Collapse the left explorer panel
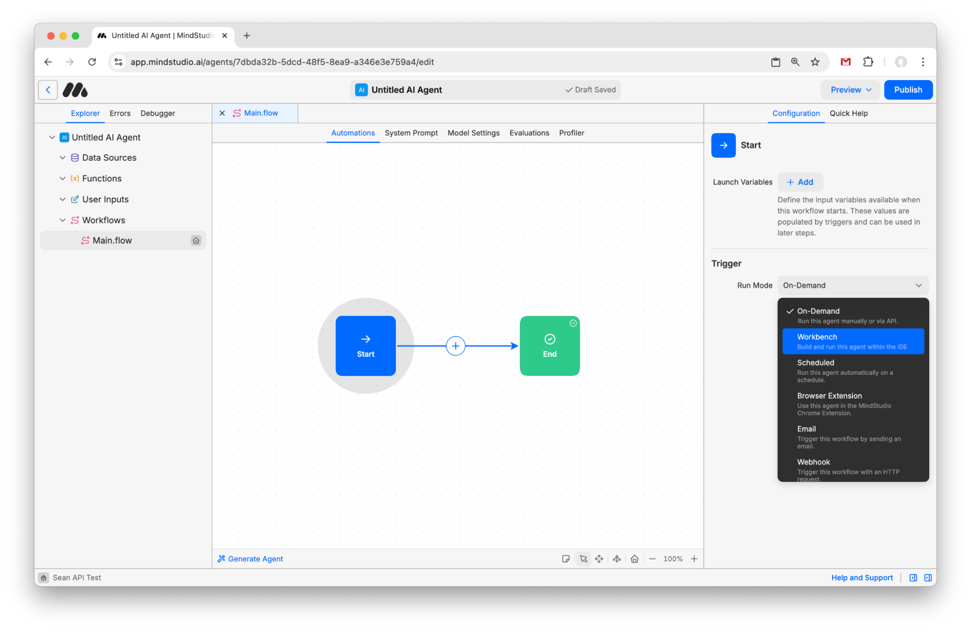971x632 pixels. tap(913, 578)
